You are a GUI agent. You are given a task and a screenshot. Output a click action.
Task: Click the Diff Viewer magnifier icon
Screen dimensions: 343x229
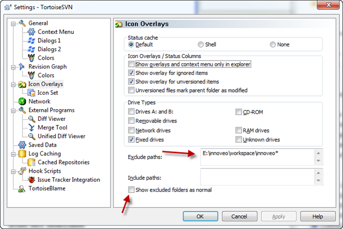click(x=32, y=119)
